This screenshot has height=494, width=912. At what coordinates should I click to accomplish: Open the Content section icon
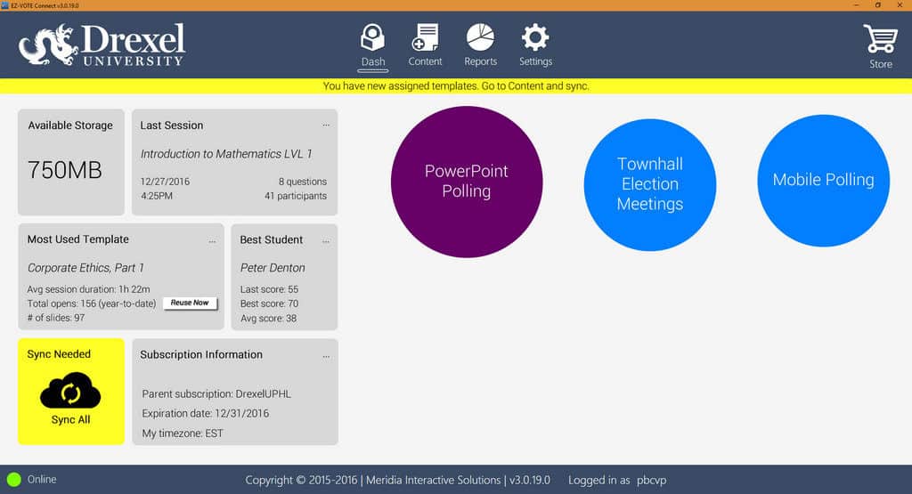click(x=425, y=37)
